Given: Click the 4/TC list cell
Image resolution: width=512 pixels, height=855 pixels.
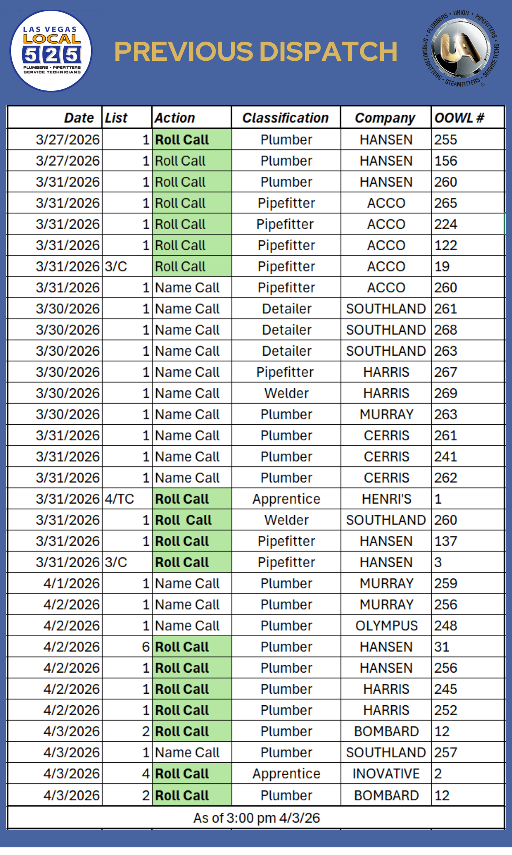Looking at the screenshot, I should pyautogui.click(x=120, y=499).
